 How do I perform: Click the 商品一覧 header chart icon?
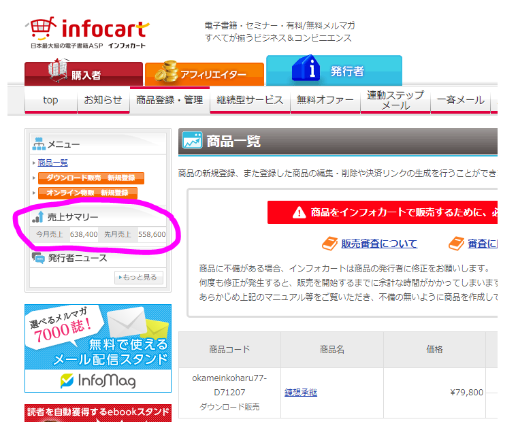(192, 142)
